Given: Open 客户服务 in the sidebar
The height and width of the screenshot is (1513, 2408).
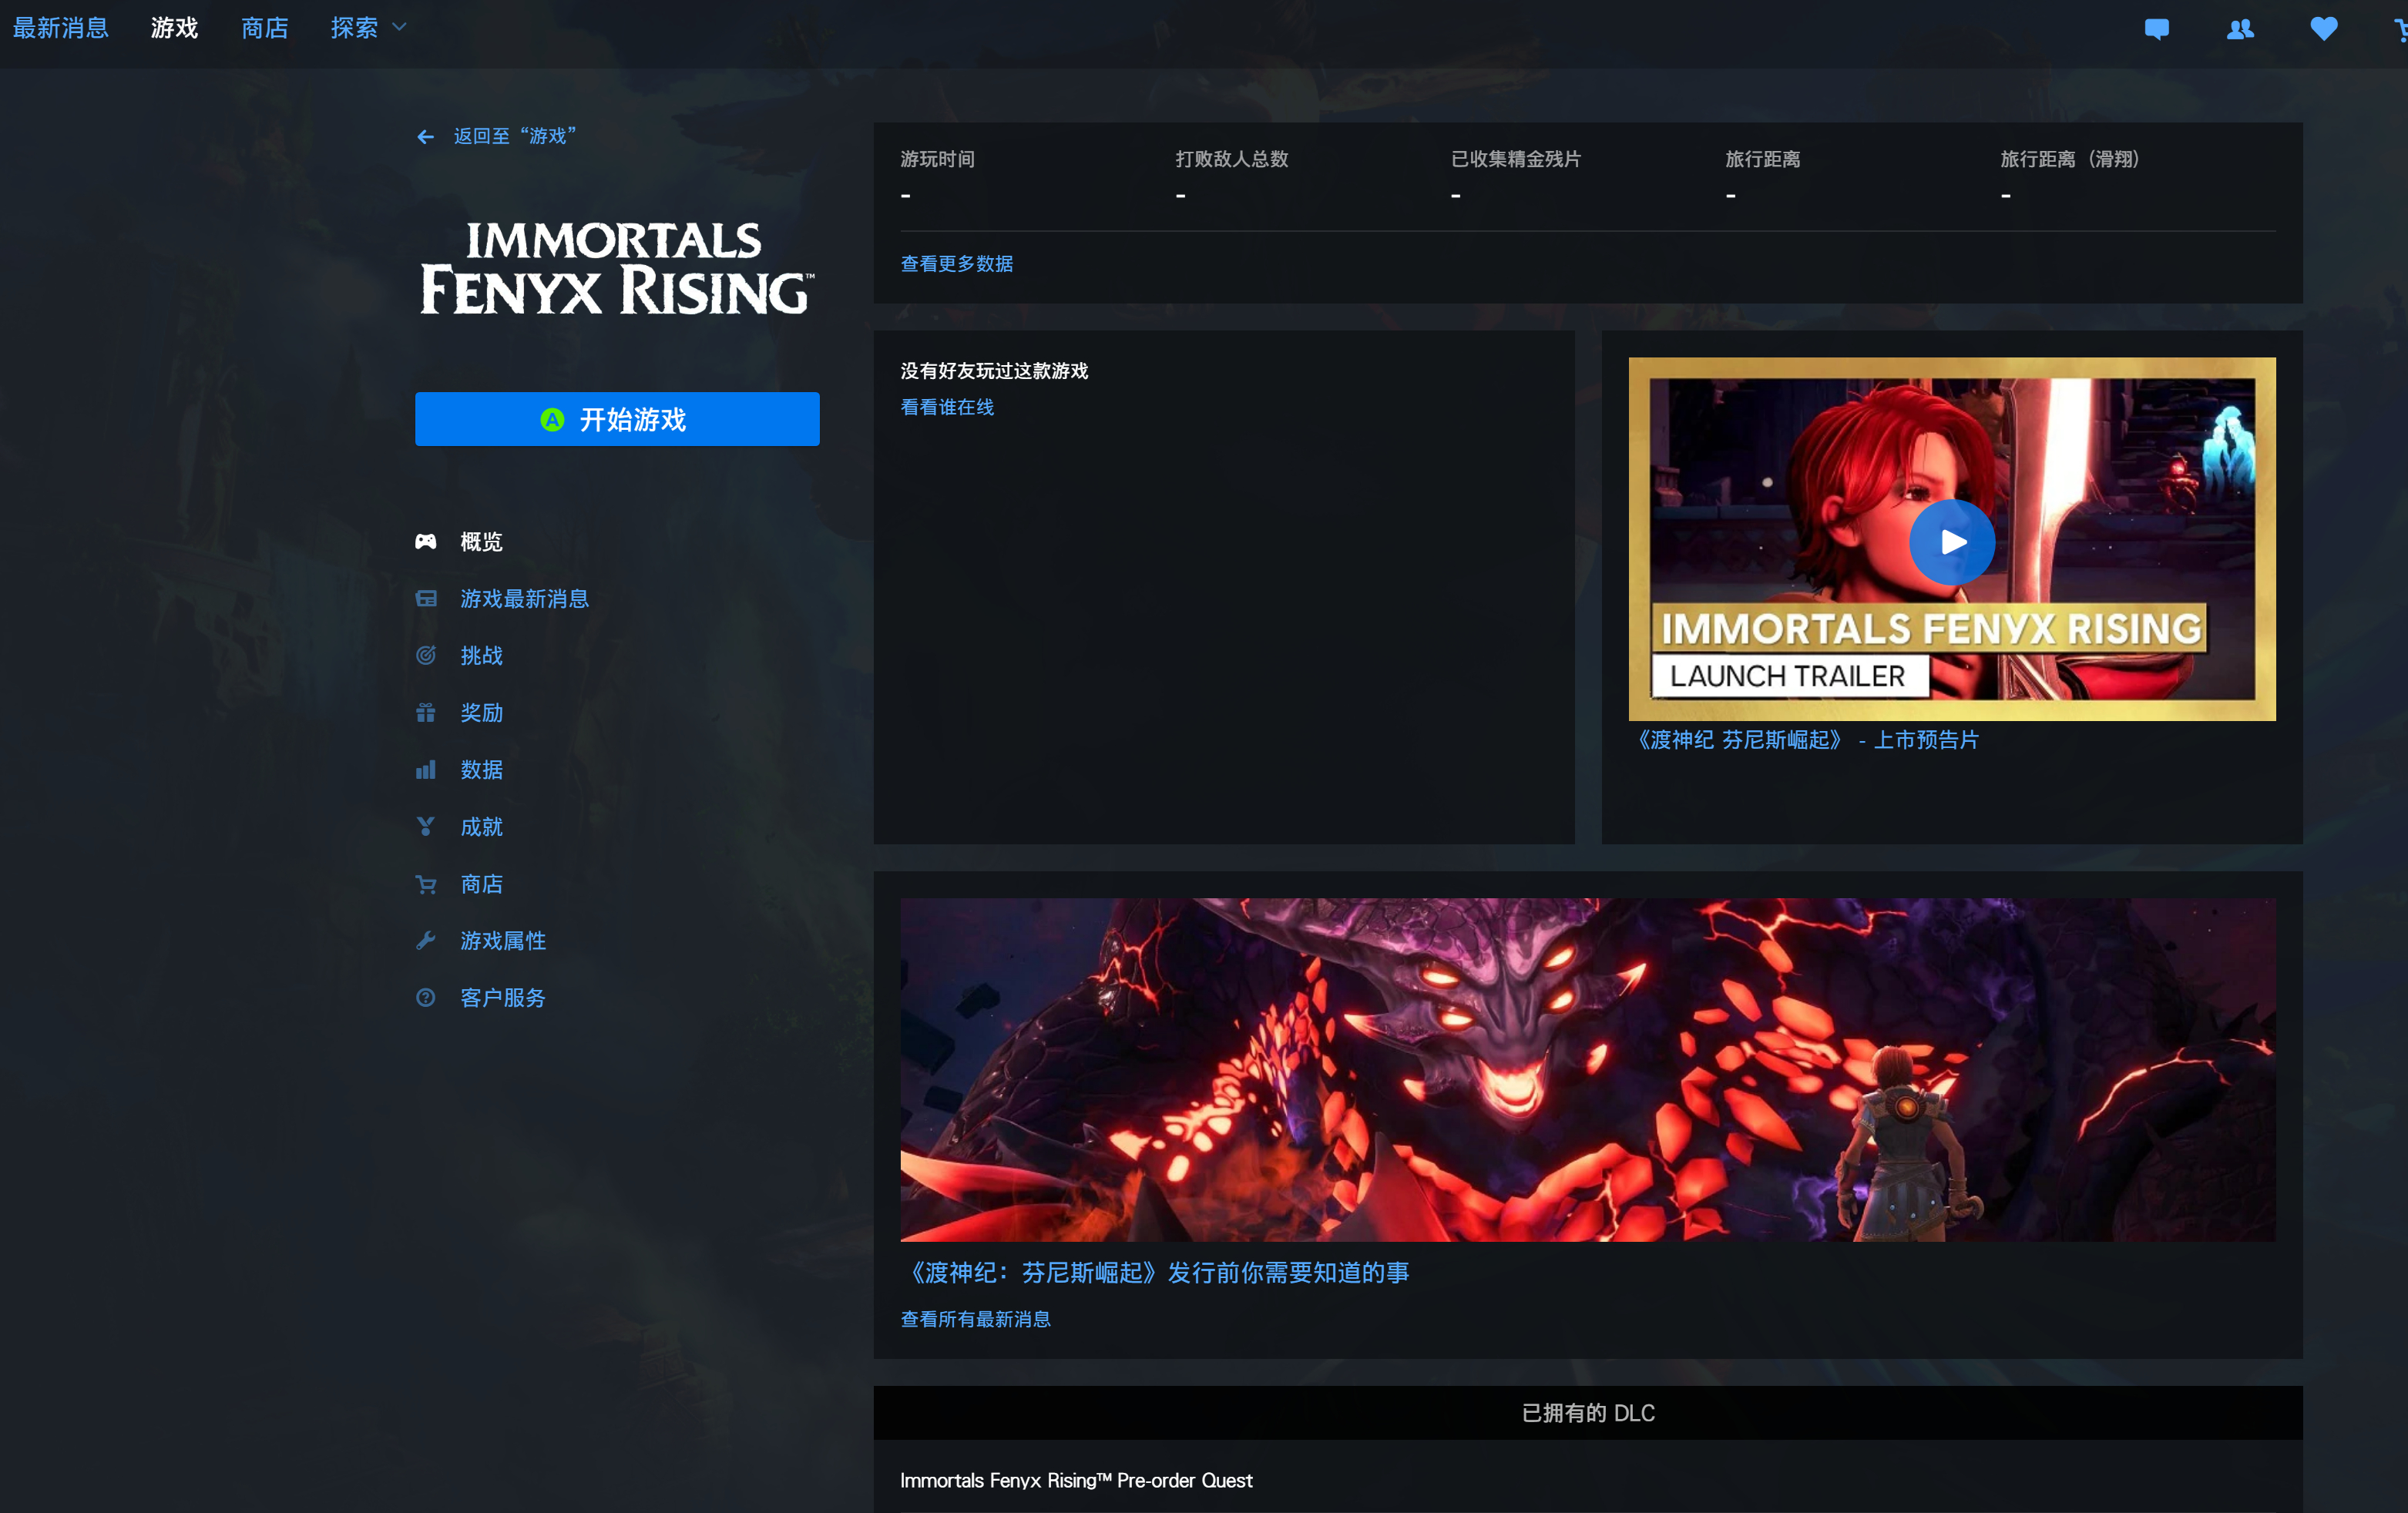Looking at the screenshot, I should tap(503, 997).
